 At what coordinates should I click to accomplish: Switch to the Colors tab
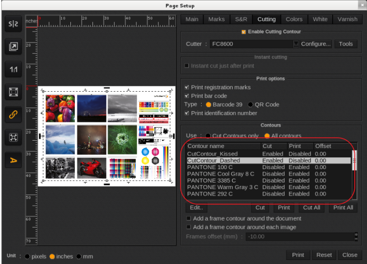pyautogui.click(x=294, y=19)
